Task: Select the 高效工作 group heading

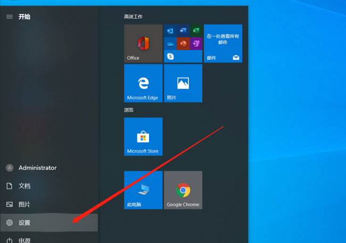Action: pyautogui.click(x=133, y=17)
